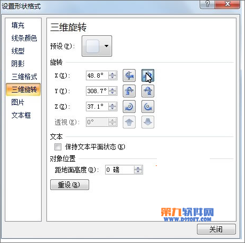Switch to the 三维格式 category
Image resolution: width=245 pixels, height=243 pixels.
[25, 77]
